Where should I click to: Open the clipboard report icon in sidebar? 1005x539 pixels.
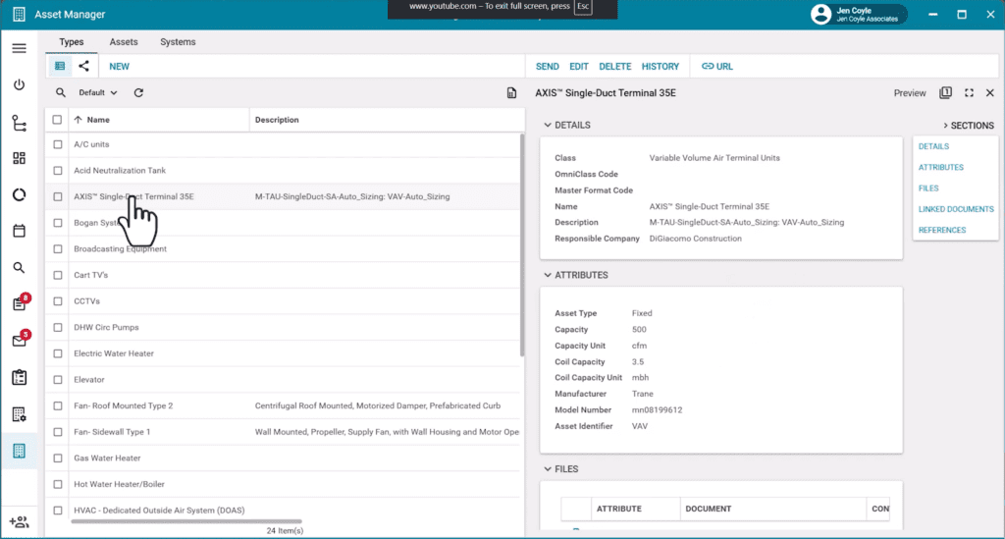(20, 377)
